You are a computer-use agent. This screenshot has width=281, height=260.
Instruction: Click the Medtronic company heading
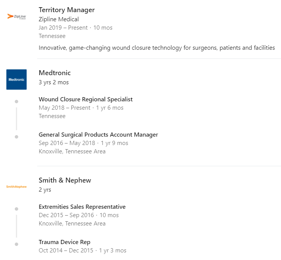[x=55, y=73]
